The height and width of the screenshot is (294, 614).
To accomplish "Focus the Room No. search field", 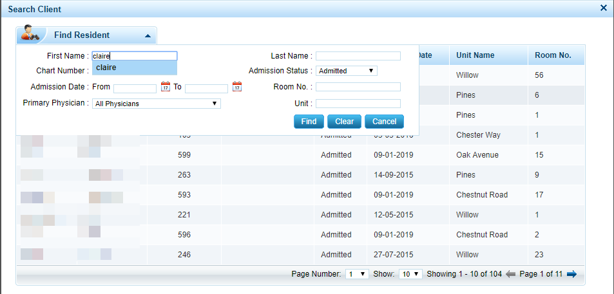I will 358,87.
